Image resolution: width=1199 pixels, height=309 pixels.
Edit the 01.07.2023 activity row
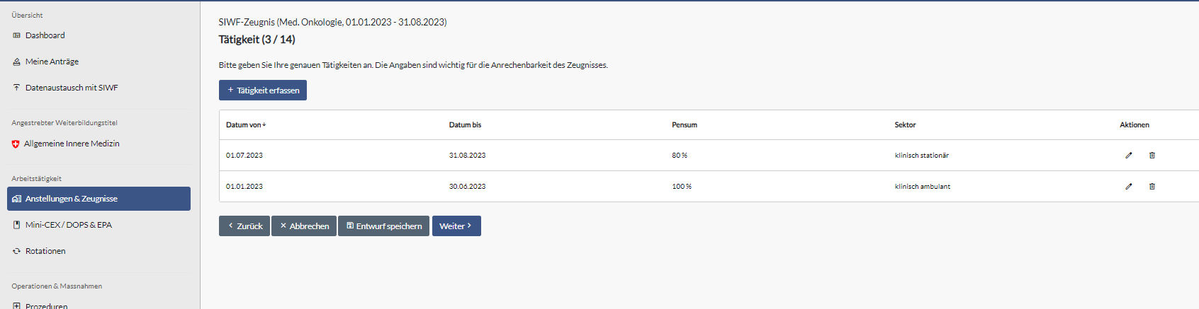coord(1129,156)
